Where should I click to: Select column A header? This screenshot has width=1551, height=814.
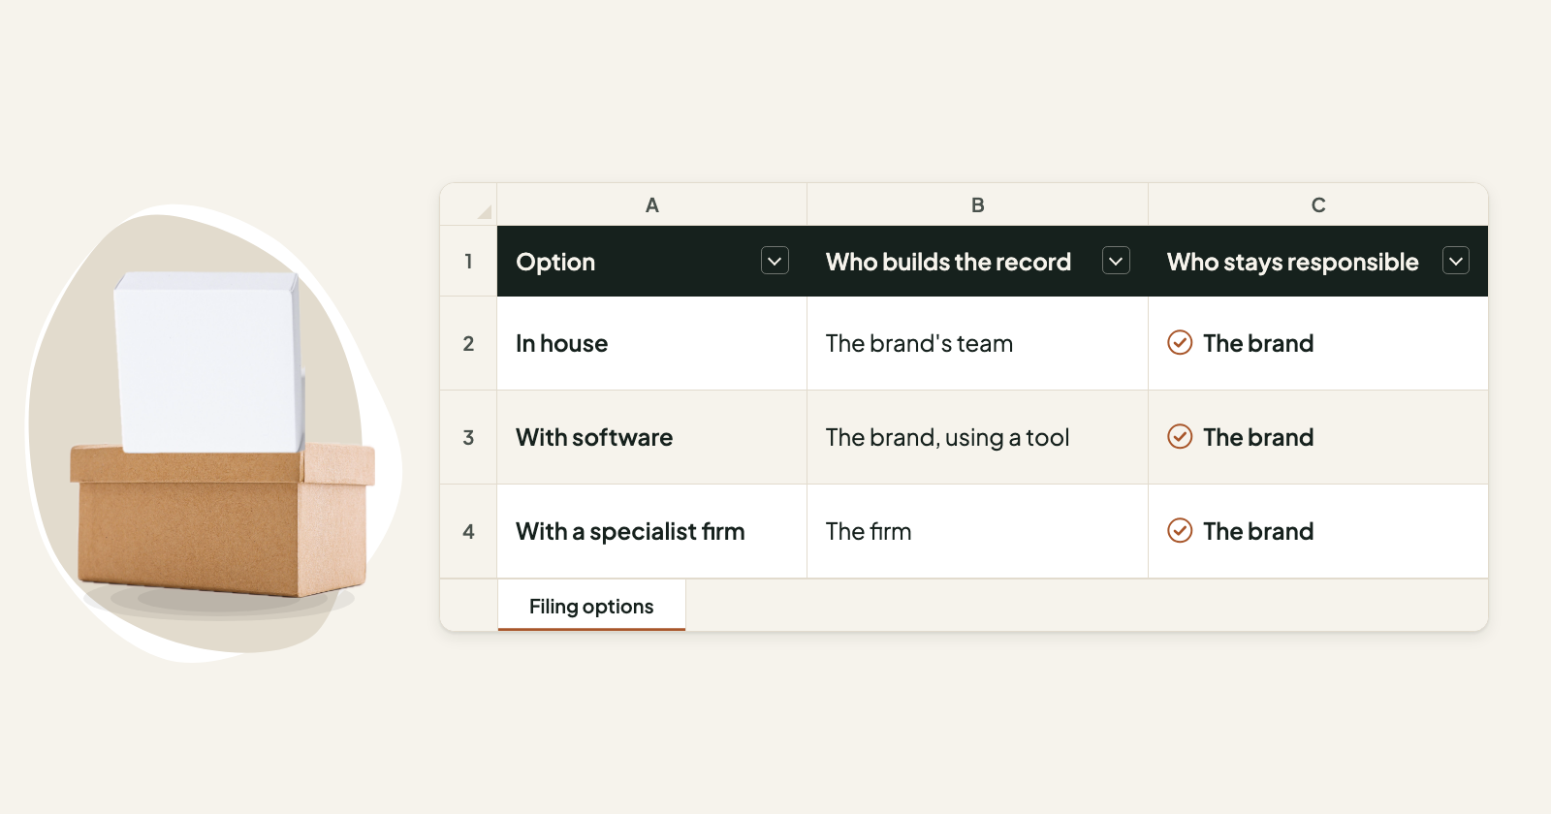coord(652,204)
